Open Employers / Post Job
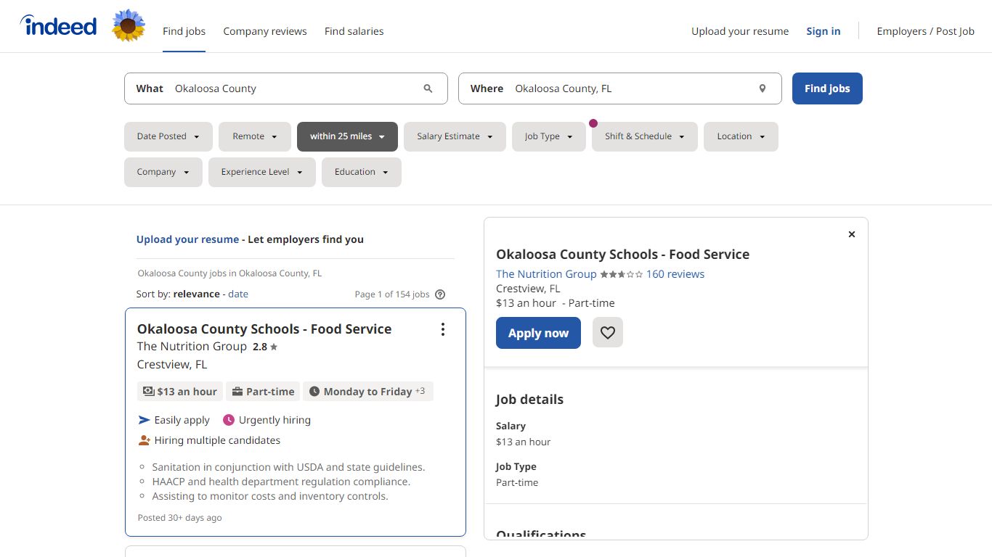The image size is (992, 557). (926, 31)
